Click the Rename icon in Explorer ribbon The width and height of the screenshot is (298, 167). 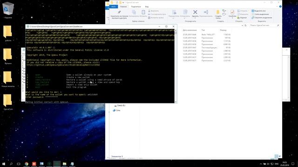tap(206, 13)
